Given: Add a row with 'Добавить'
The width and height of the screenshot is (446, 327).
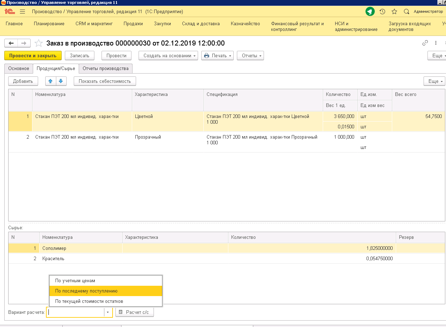Looking at the screenshot, I should (x=23, y=81).
